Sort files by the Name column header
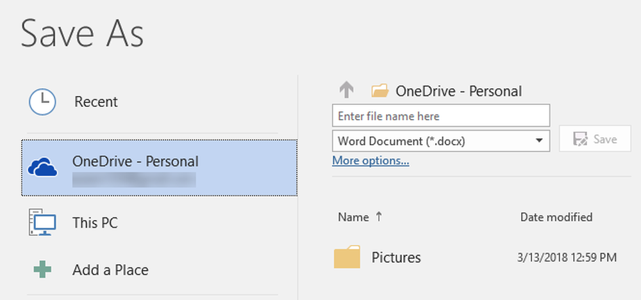This screenshot has width=641, height=300. coord(360,217)
